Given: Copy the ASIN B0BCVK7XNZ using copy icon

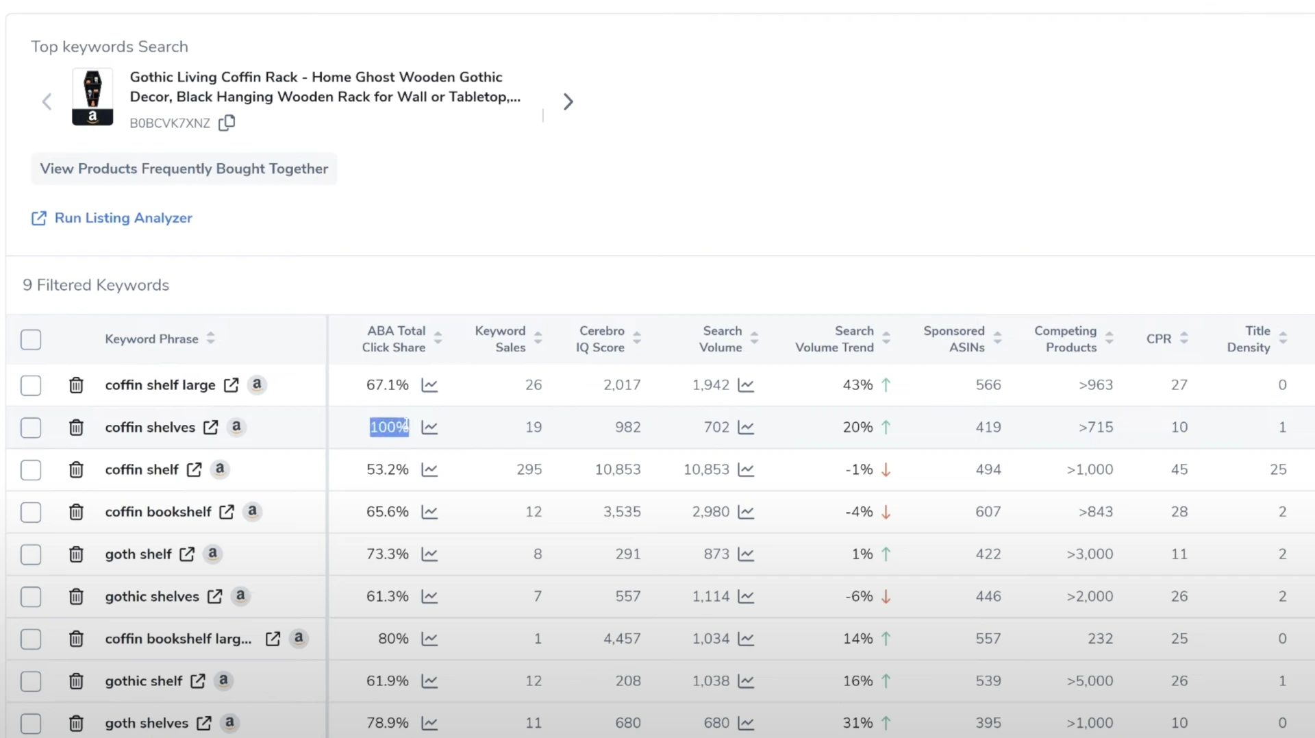Looking at the screenshot, I should pyautogui.click(x=227, y=123).
